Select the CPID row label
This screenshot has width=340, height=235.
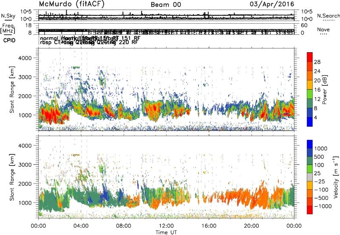coord(9,40)
